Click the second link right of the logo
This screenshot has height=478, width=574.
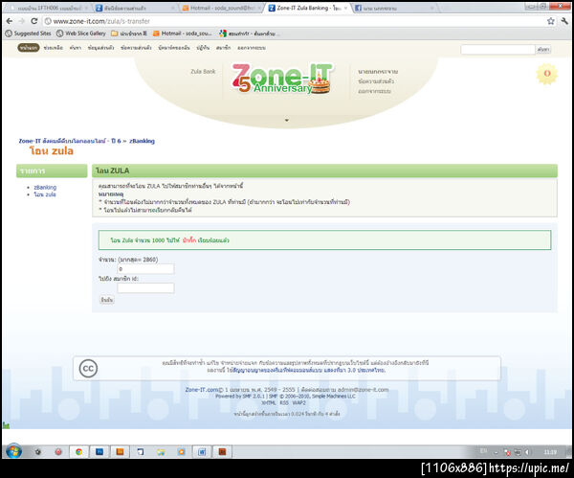click(376, 81)
